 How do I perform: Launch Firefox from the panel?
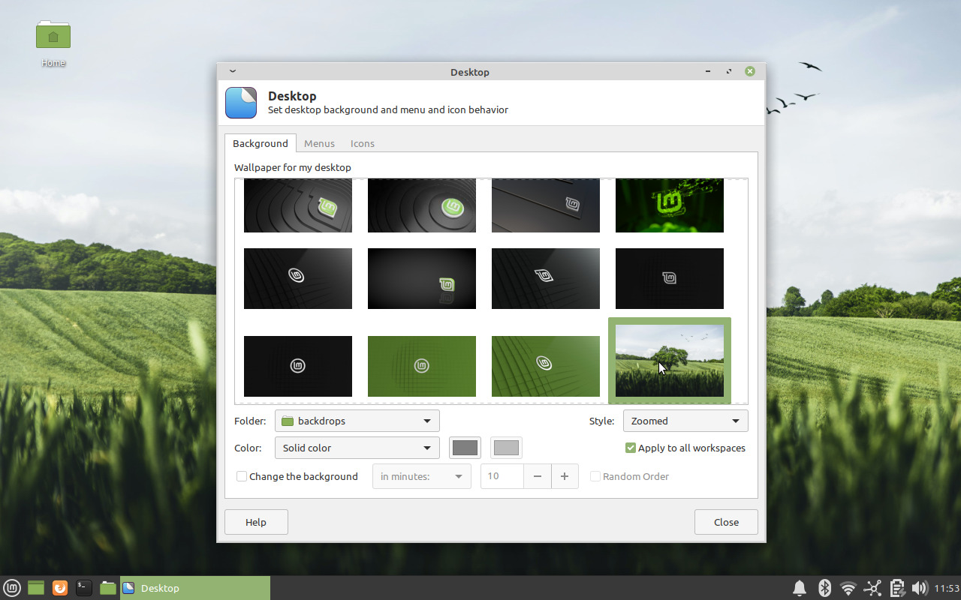click(x=60, y=588)
